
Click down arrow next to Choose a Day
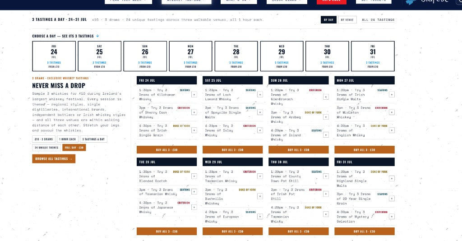(x=97, y=36)
